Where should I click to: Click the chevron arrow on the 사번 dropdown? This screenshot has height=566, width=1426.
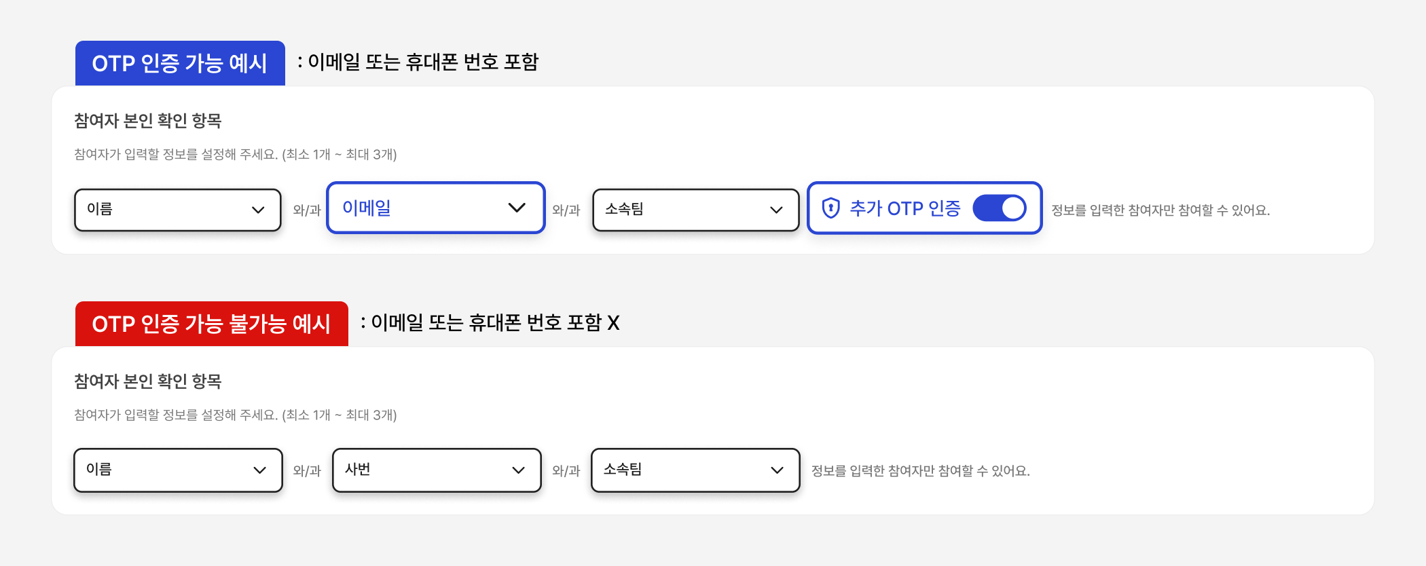[518, 470]
